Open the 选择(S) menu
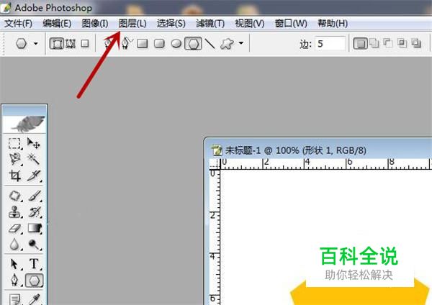 coord(171,24)
